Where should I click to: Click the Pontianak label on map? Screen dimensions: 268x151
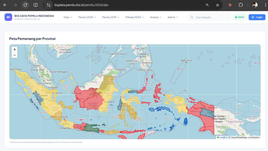tap(77, 93)
